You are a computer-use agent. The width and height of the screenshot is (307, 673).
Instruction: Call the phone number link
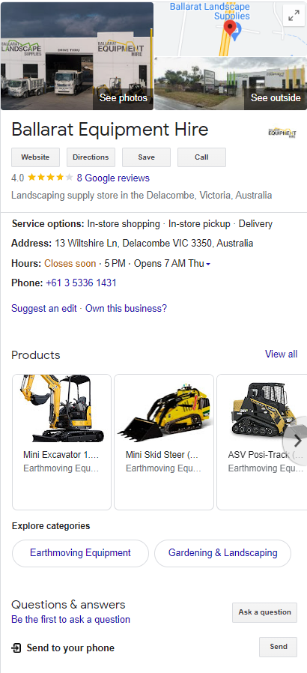click(x=81, y=283)
